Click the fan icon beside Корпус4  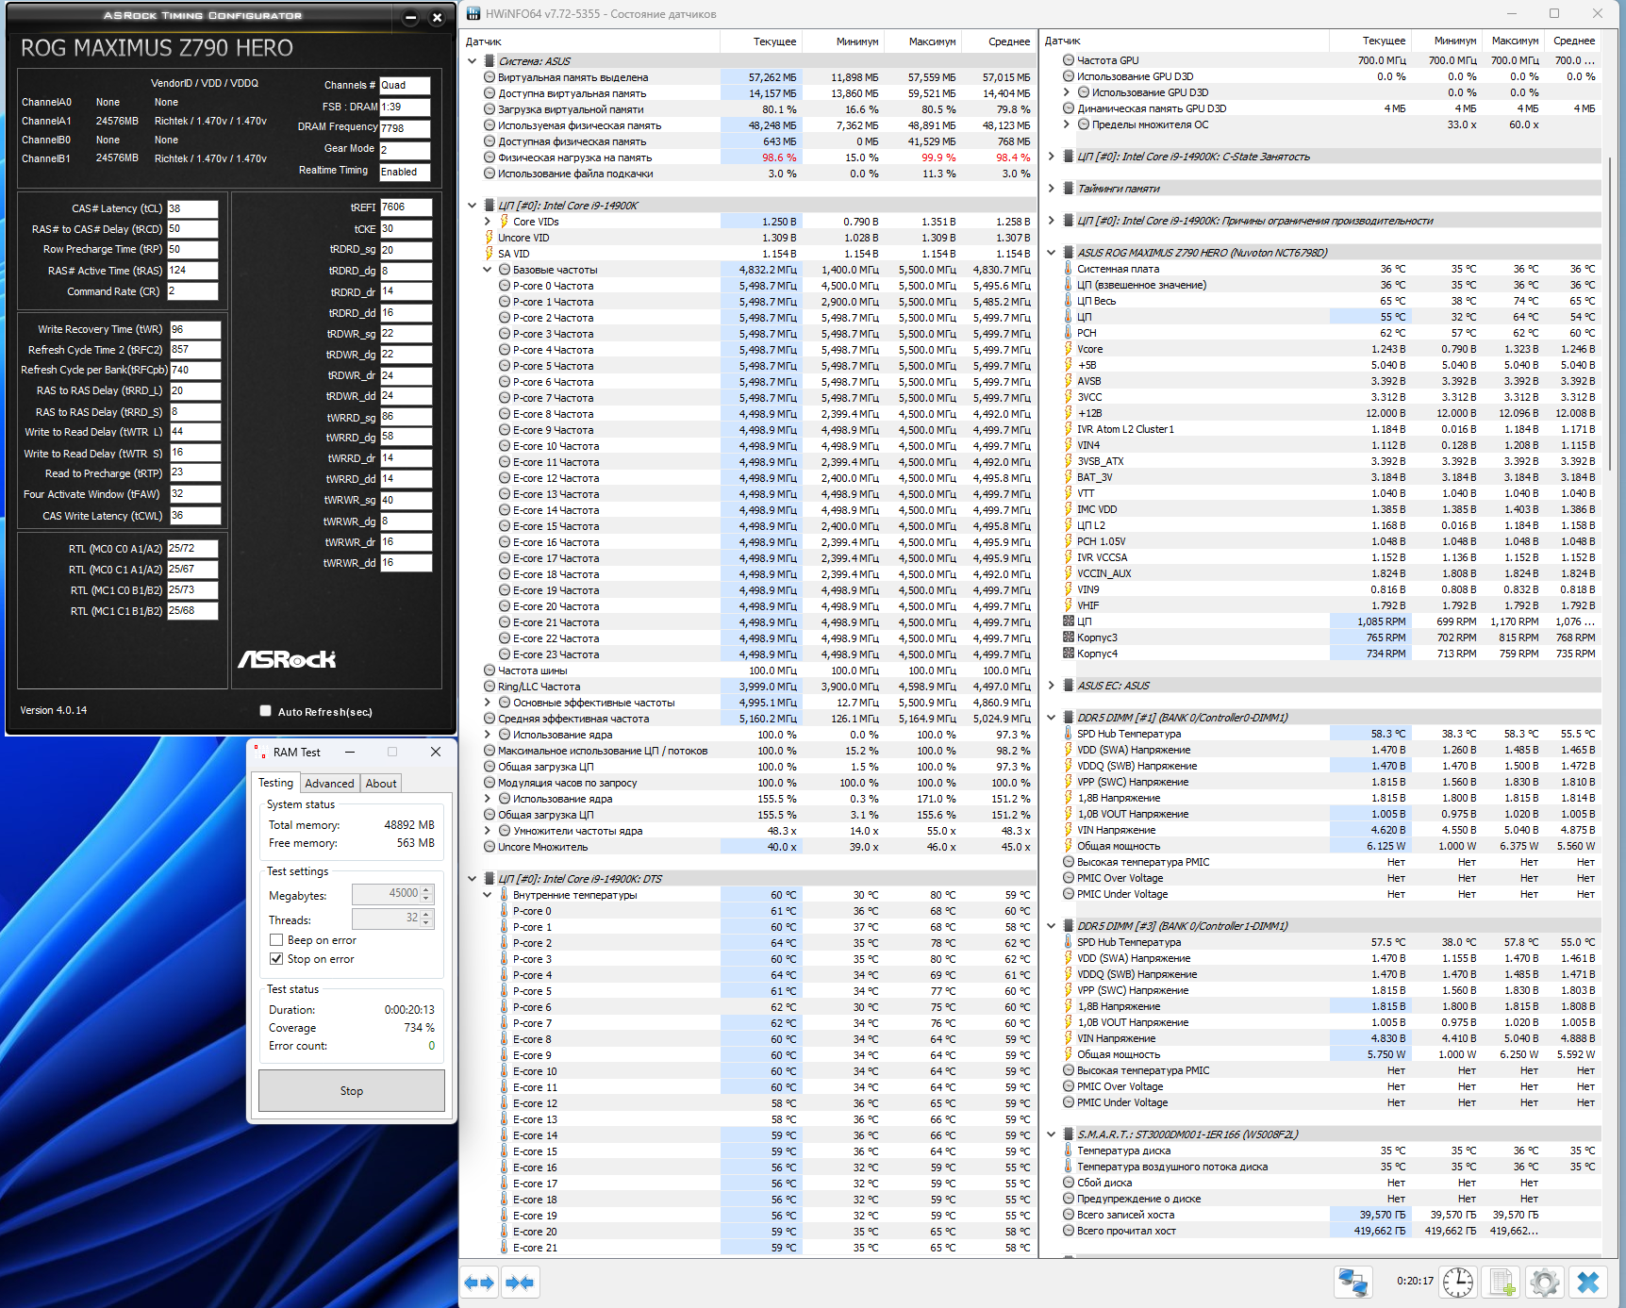[1069, 654]
